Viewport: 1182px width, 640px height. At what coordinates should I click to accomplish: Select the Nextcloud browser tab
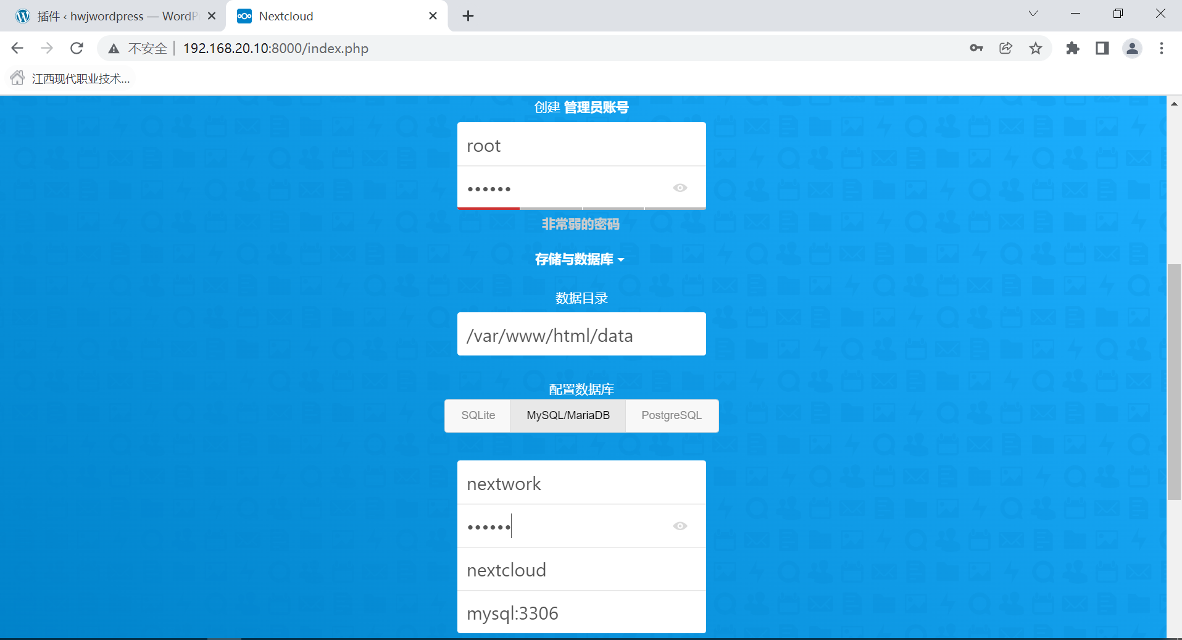click(336, 16)
